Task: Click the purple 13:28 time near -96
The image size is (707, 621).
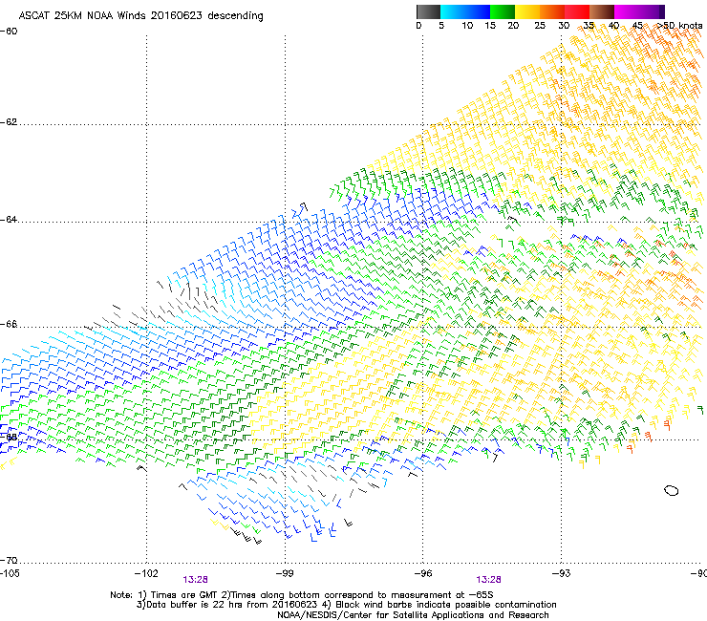Action: pyautogui.click(x=488, y=580)
